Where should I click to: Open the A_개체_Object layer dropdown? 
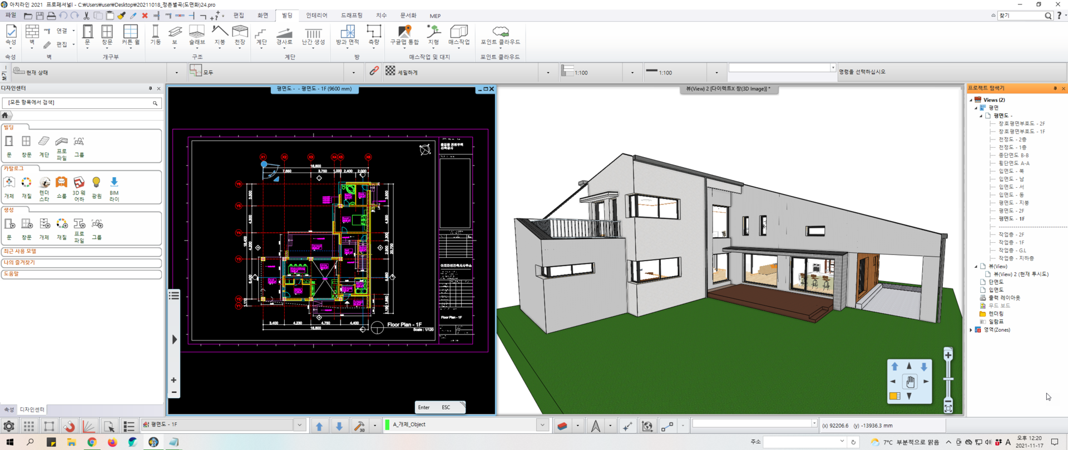(x=542, y=425)
